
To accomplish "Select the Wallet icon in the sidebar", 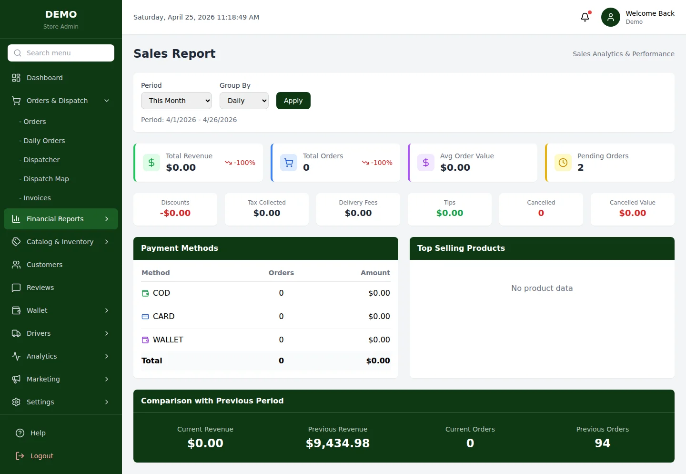I will pyautogui.click(x=16, y=310).
